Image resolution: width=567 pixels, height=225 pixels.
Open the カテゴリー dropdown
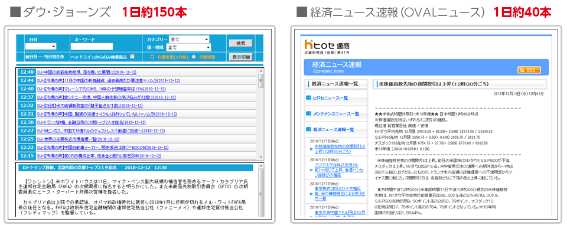(190, 39)
